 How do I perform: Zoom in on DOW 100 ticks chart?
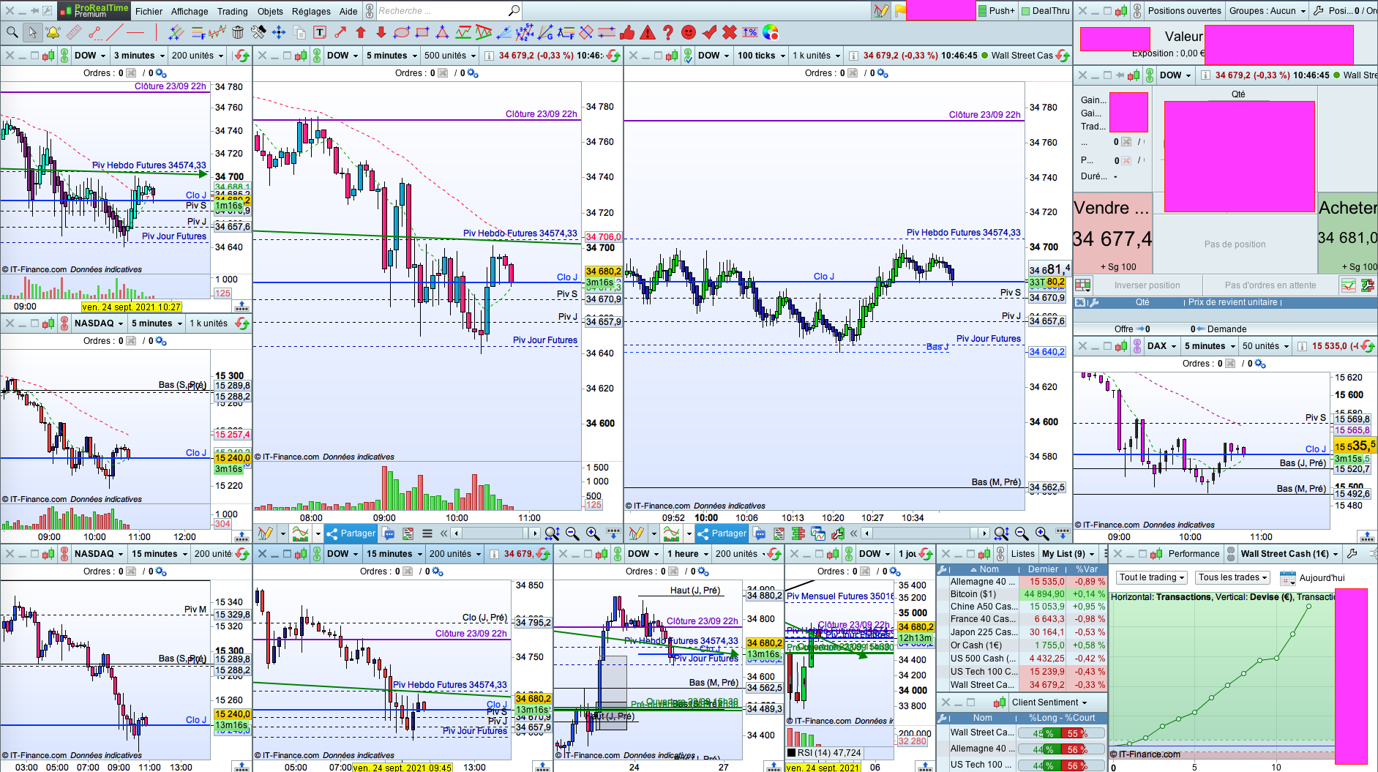1042,533
